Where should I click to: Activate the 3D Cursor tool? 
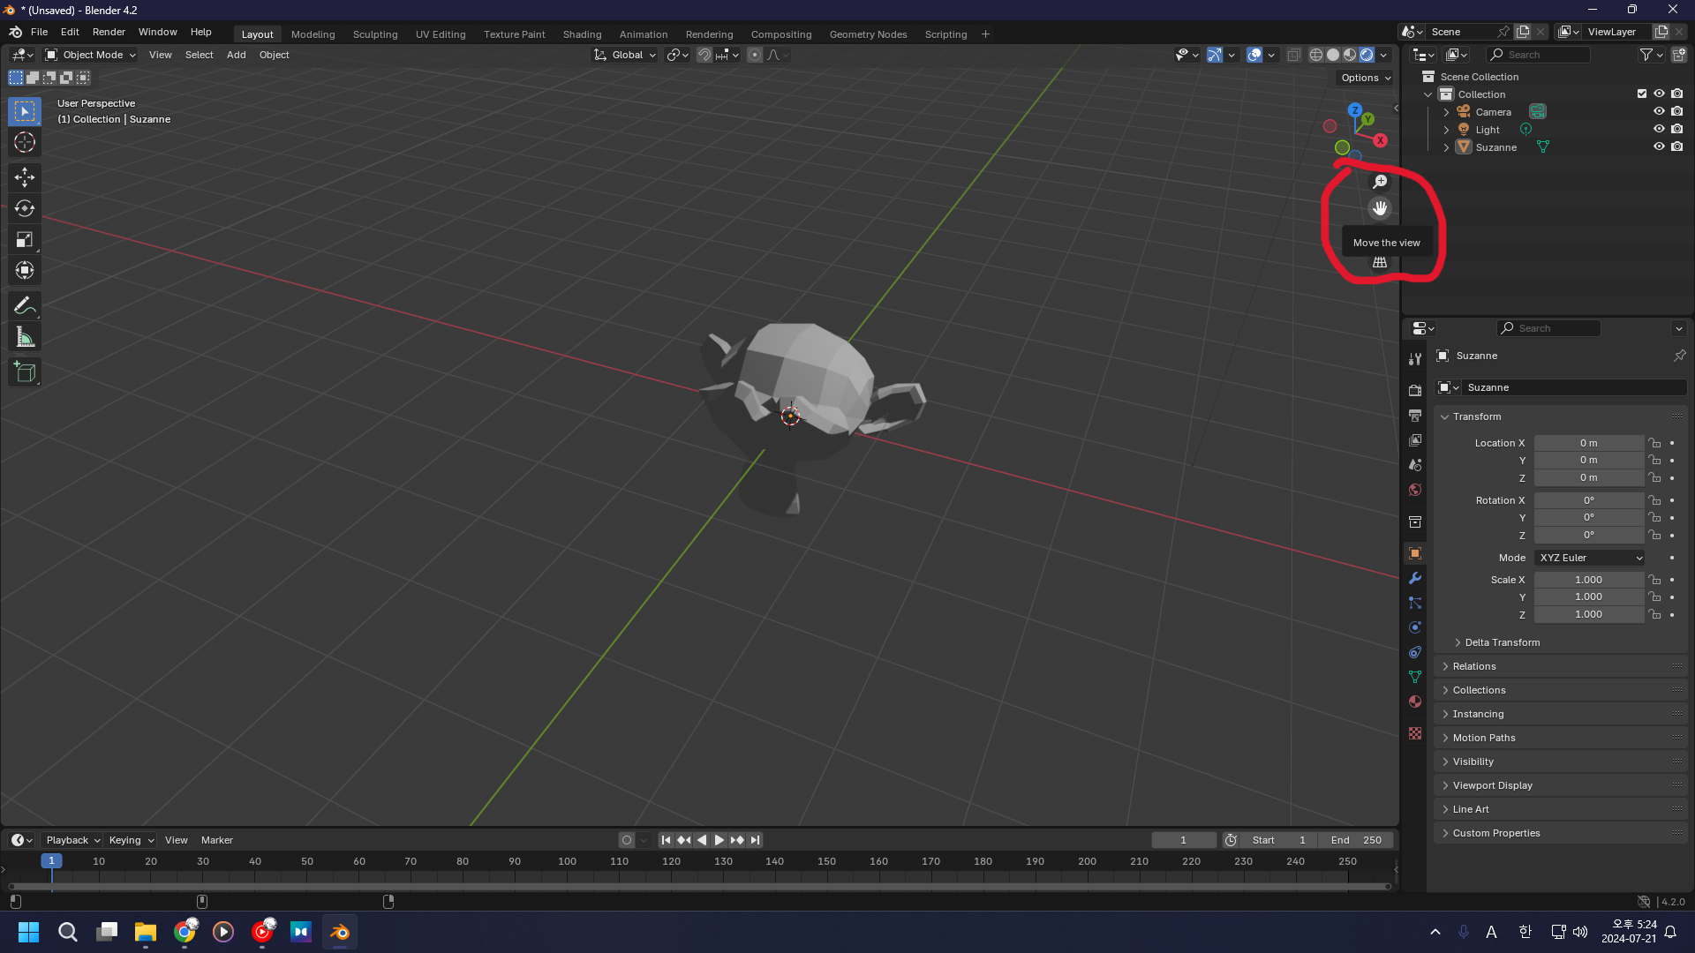25,142
